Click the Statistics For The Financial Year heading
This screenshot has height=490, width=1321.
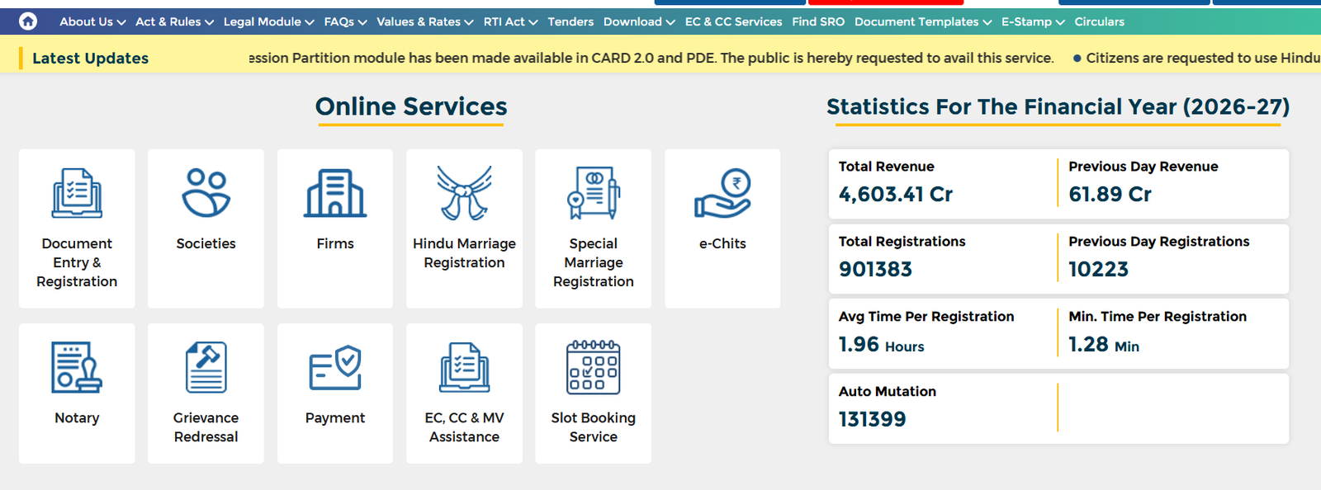pos(1058,106)
